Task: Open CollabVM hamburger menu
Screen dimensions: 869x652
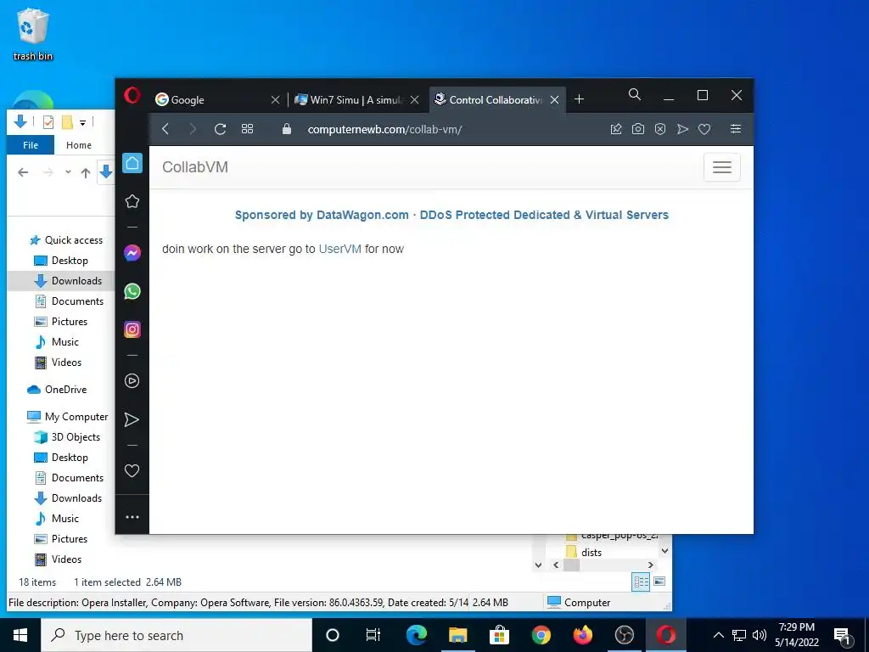Action: click(721, 167)
